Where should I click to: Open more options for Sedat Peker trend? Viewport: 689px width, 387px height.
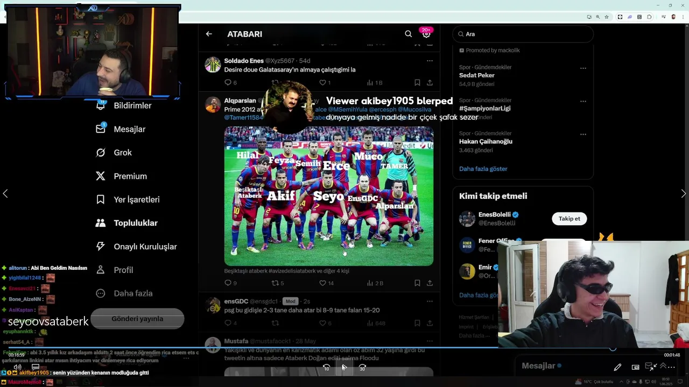tap(583, 68)
